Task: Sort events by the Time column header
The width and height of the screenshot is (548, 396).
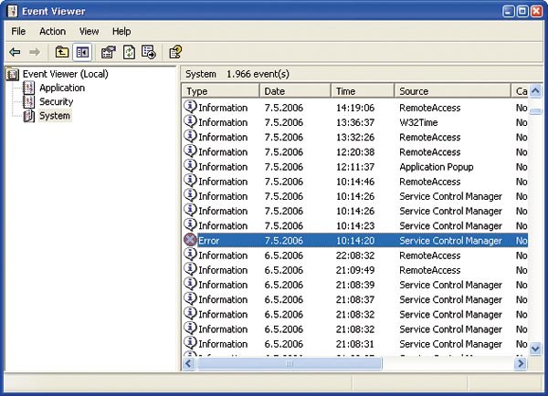Action: tap(362, 91)
